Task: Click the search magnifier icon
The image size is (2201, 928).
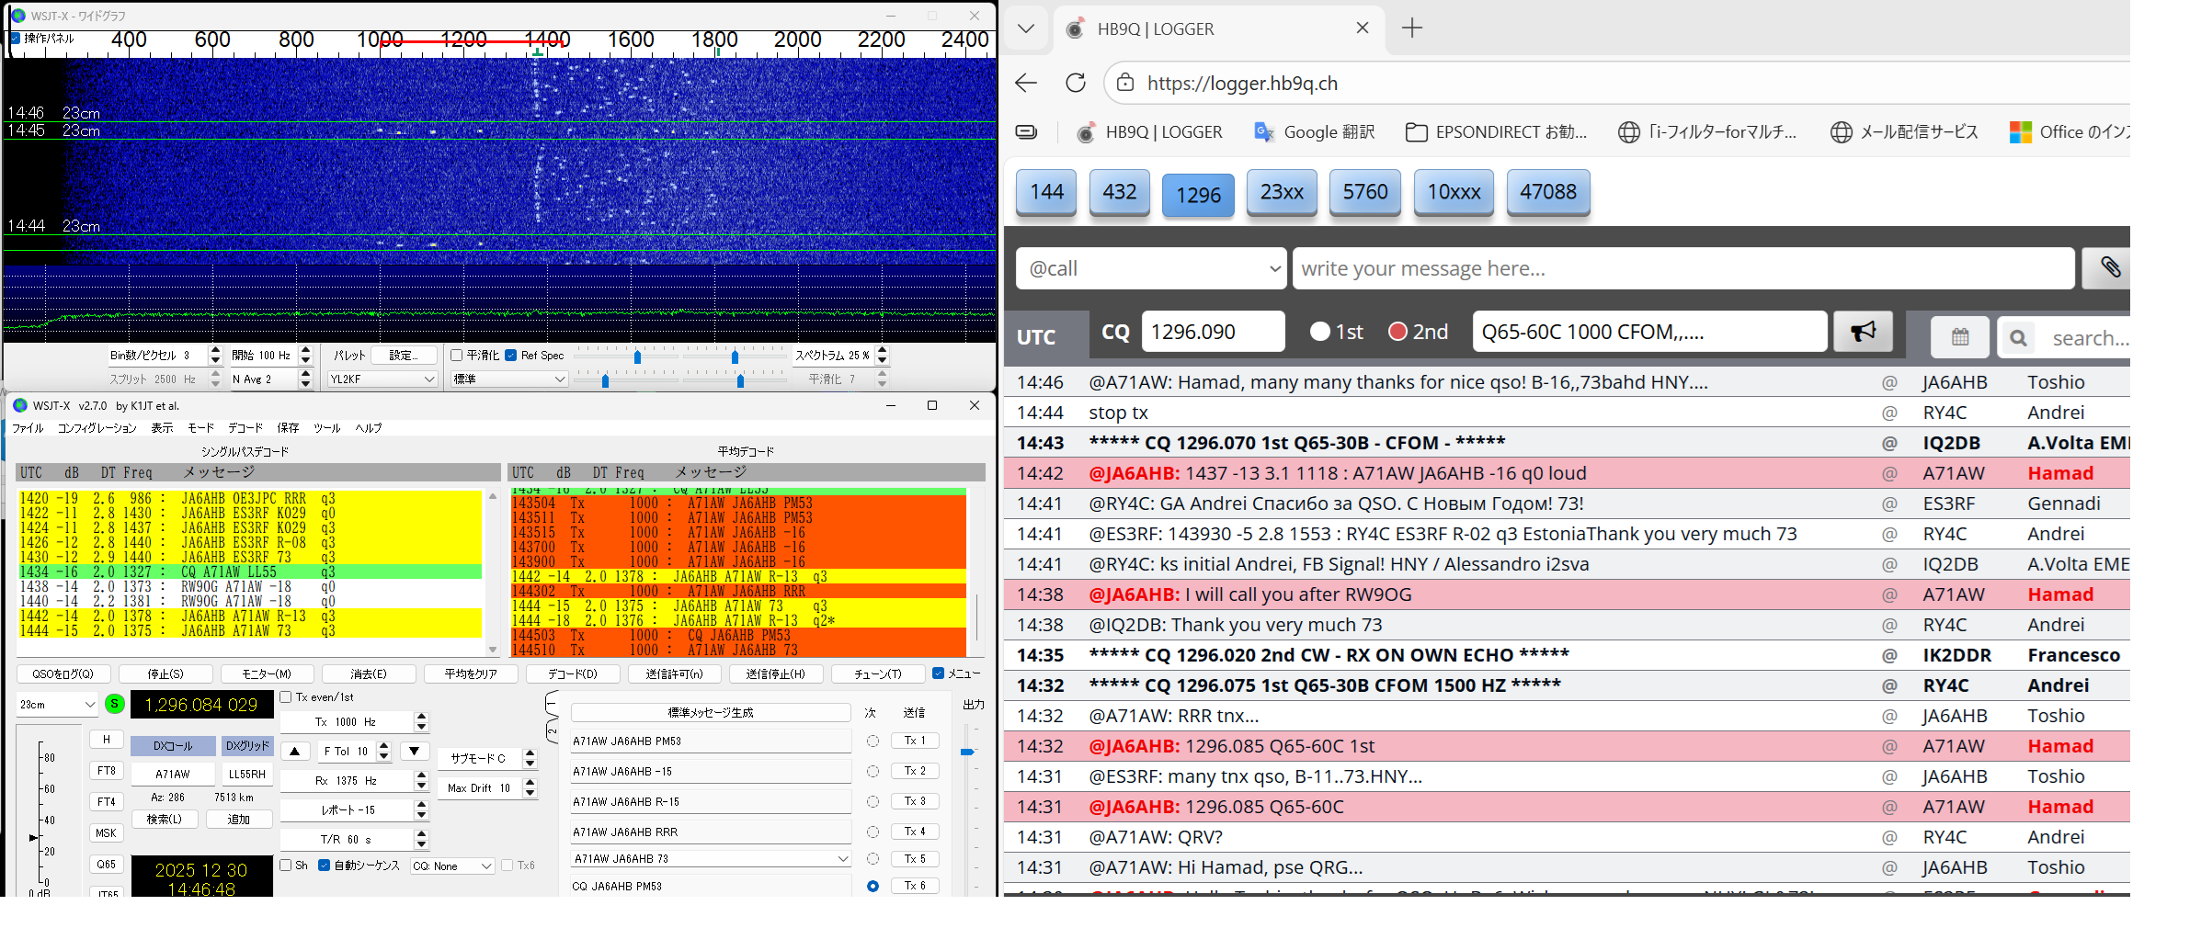Action: pos(2017,338)
